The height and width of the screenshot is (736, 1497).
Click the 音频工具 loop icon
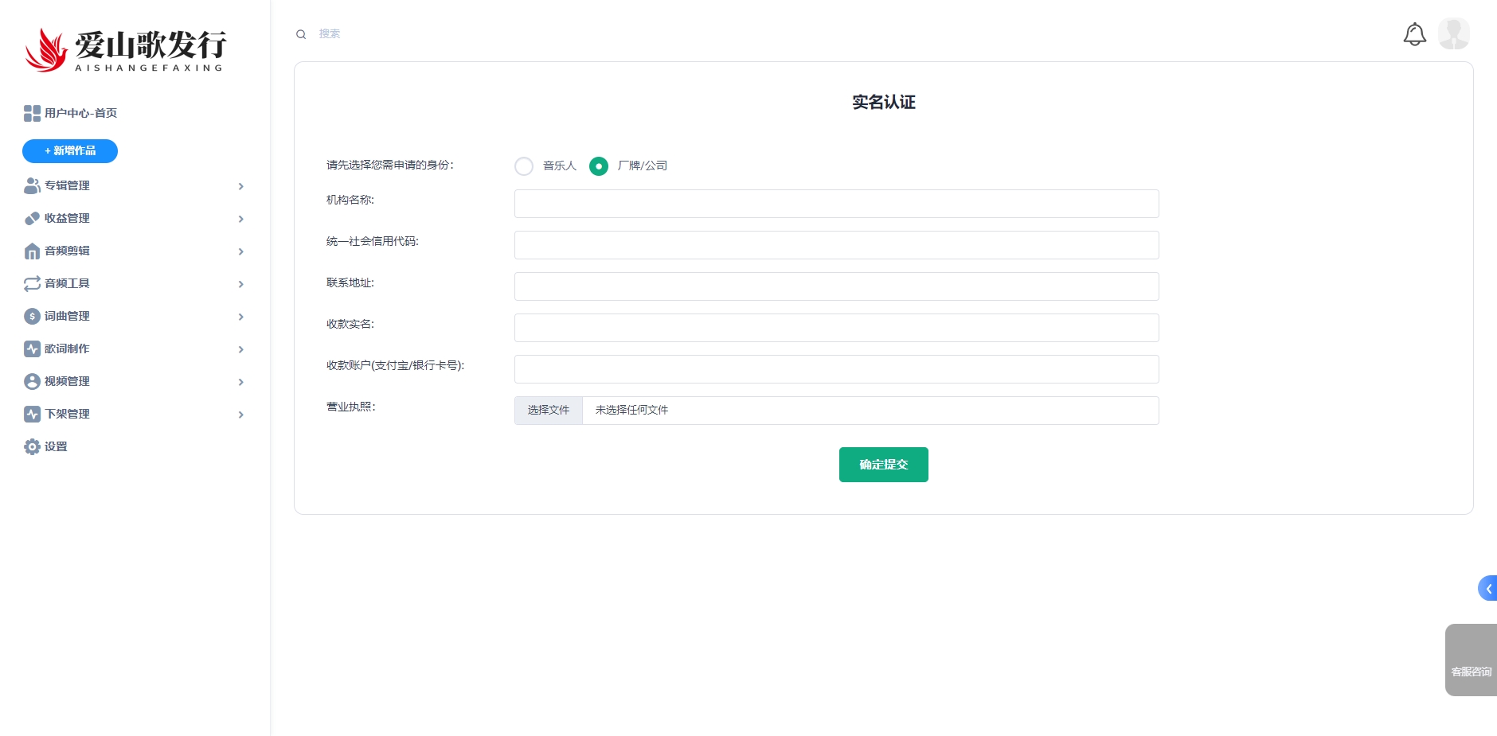tap(32, 284)
